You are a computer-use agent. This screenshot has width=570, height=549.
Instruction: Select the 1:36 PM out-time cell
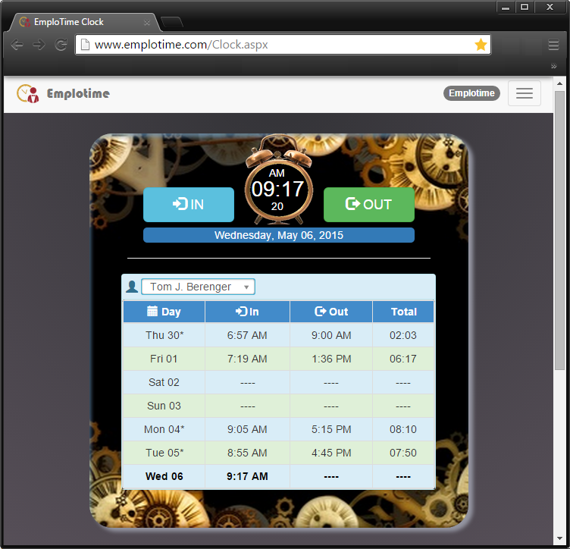(331, 359)
